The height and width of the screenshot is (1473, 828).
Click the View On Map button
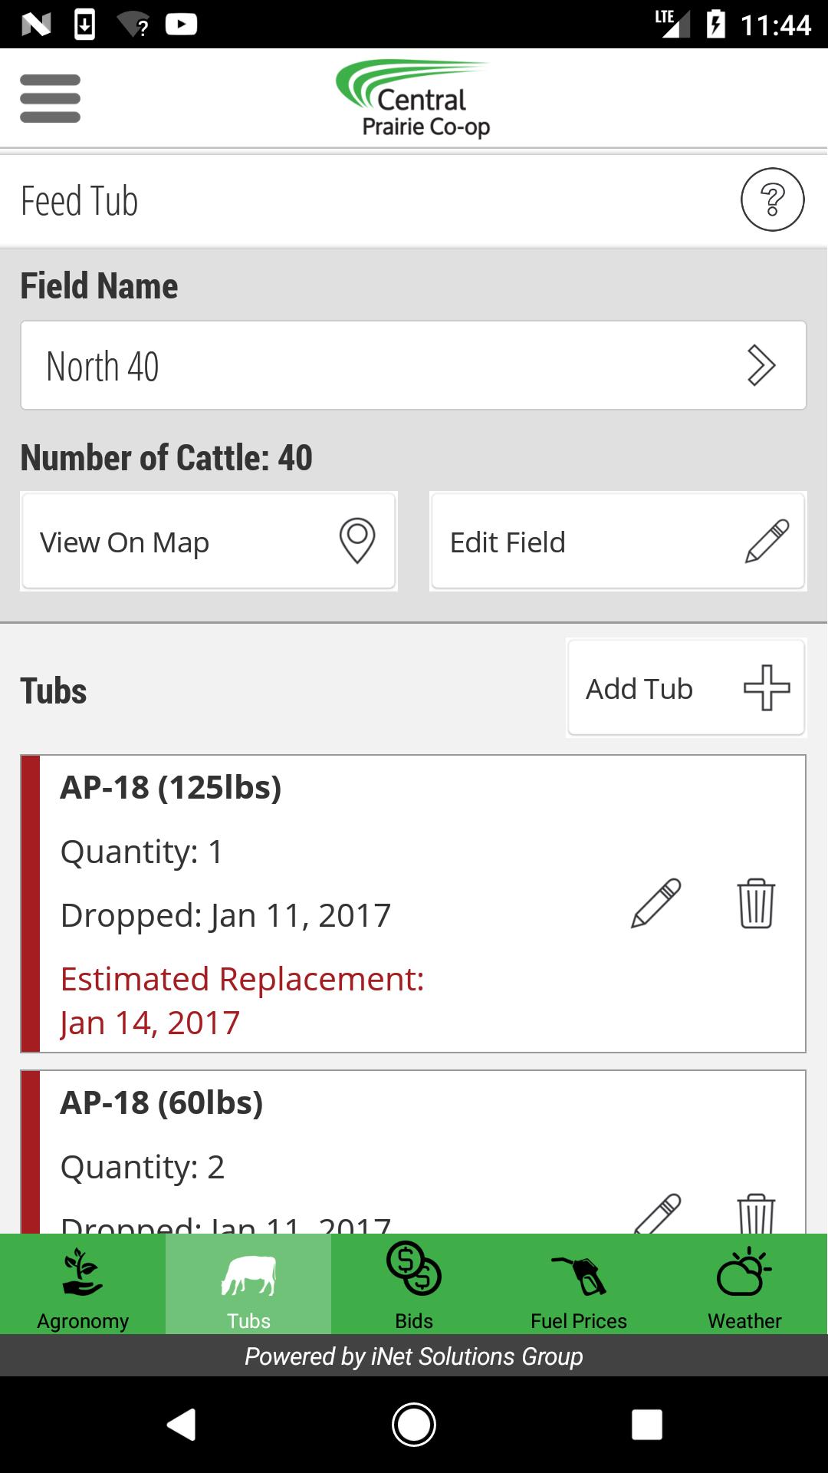click(209, 542)
